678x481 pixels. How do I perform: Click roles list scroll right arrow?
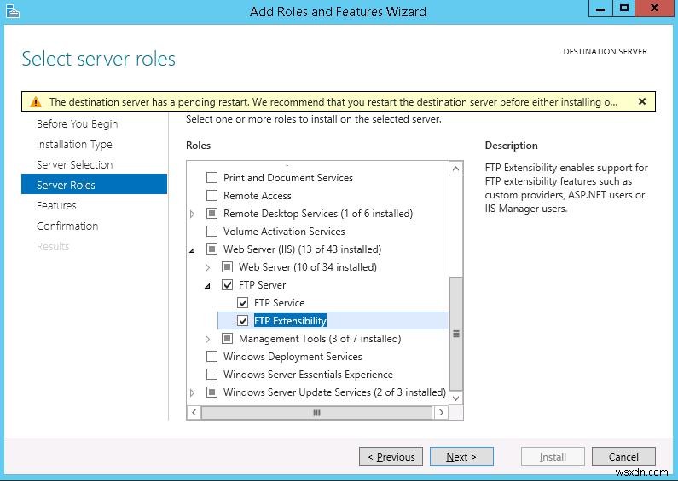[441, 412]
